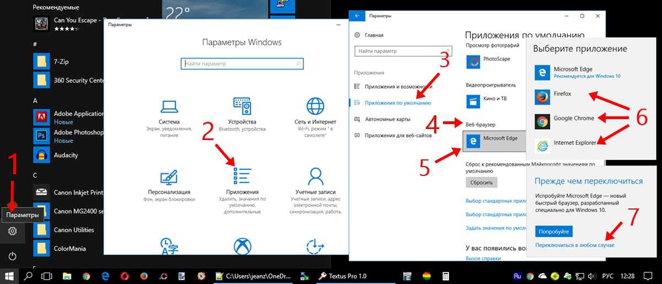Open the Приложения settings category

tap(242, 190)
